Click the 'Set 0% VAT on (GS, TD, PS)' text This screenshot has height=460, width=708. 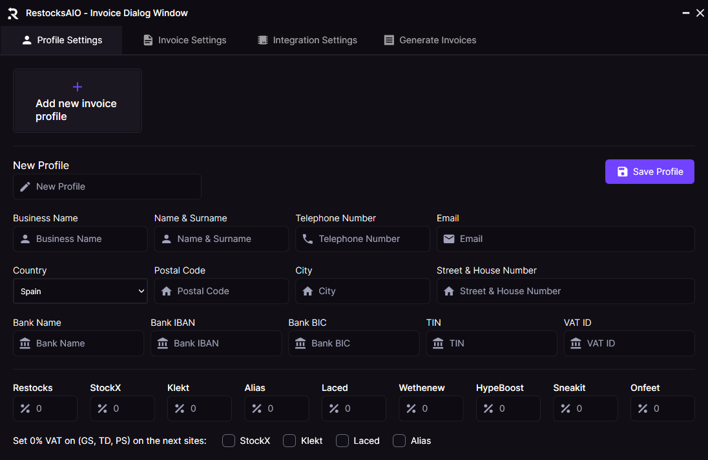click(x=110, y=441)
